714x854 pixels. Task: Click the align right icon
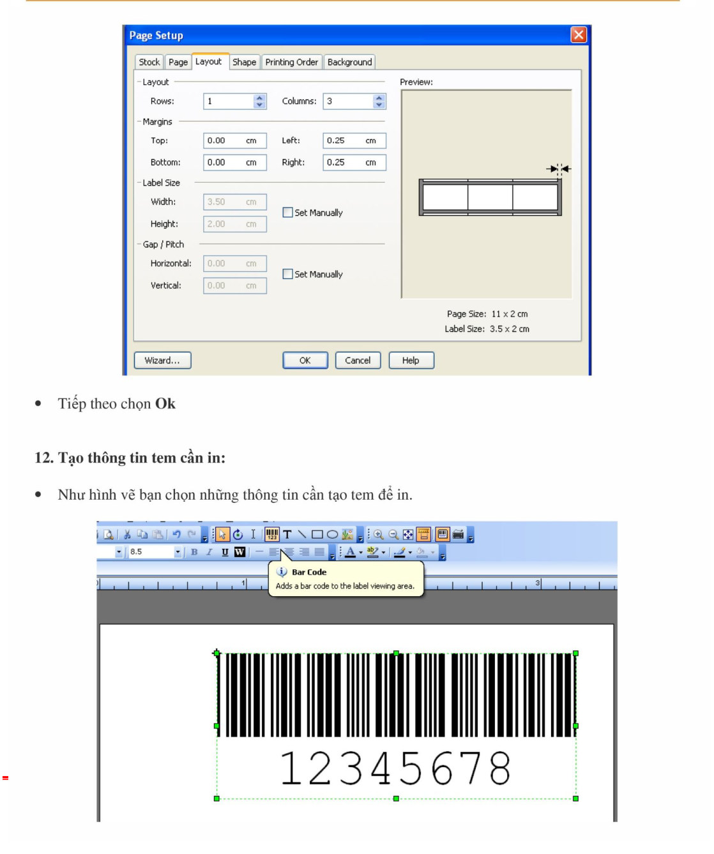[x=304, y=552]
